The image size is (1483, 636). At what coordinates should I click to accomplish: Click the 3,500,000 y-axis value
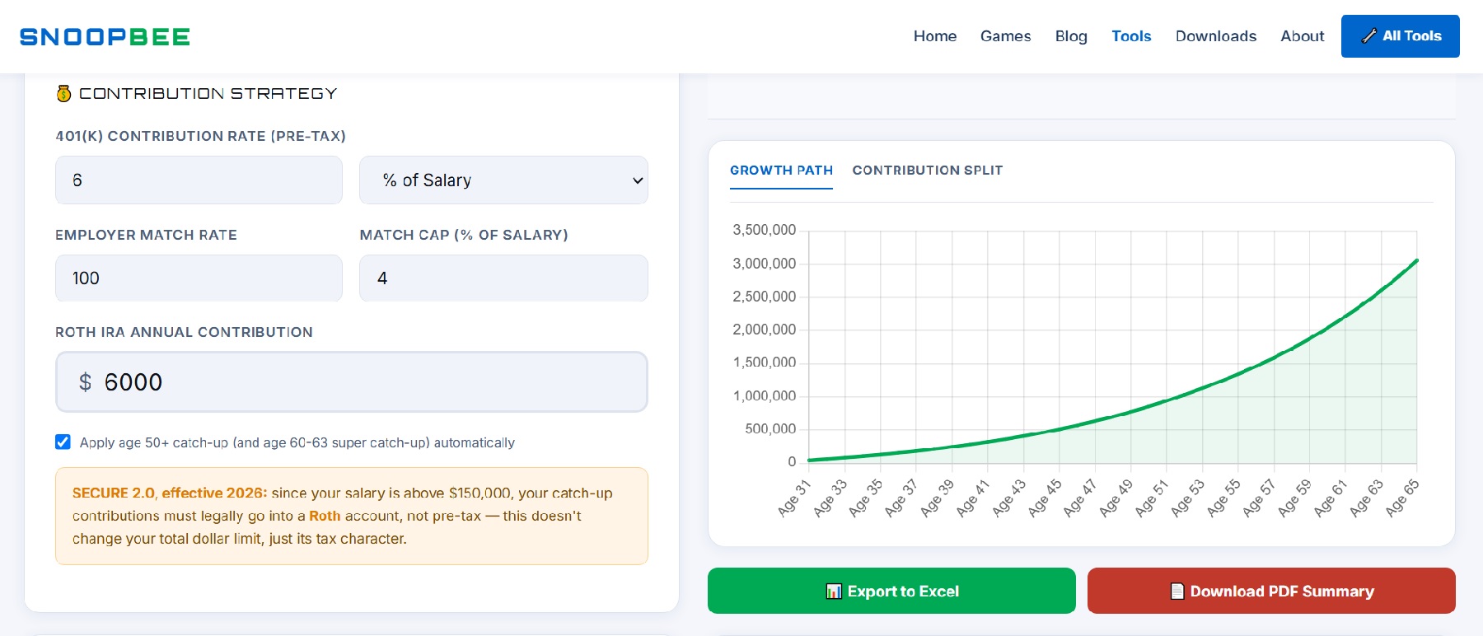tap(765, 230)
